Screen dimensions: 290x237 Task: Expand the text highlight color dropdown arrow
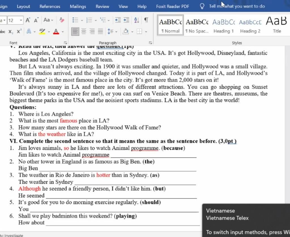point(49,32)
